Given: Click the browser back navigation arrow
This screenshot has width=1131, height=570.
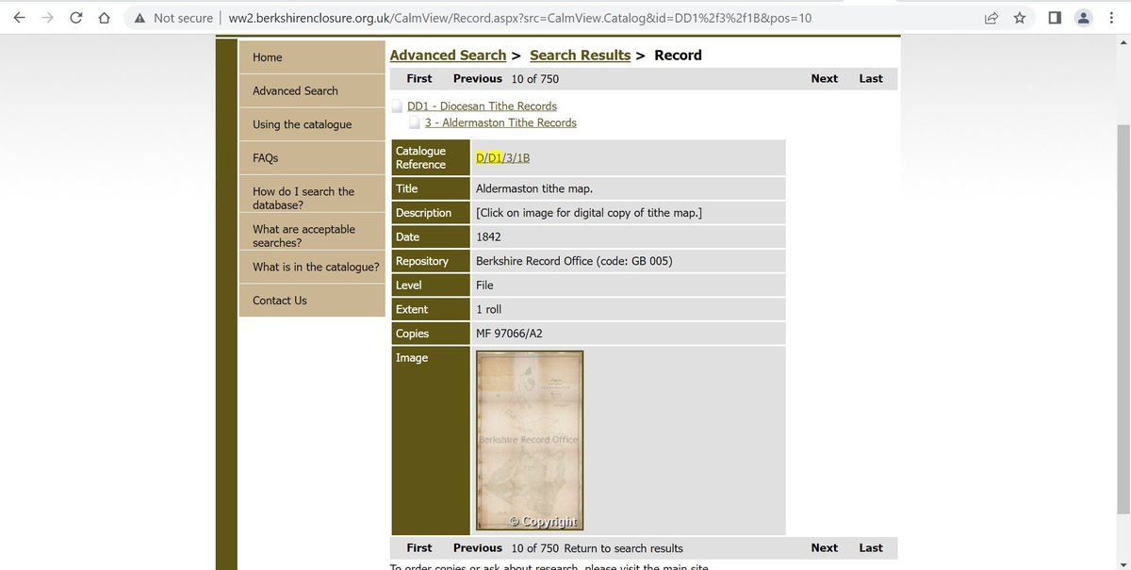Looking at the screenshot, I should pyautogui.click(x=21, y=17).
